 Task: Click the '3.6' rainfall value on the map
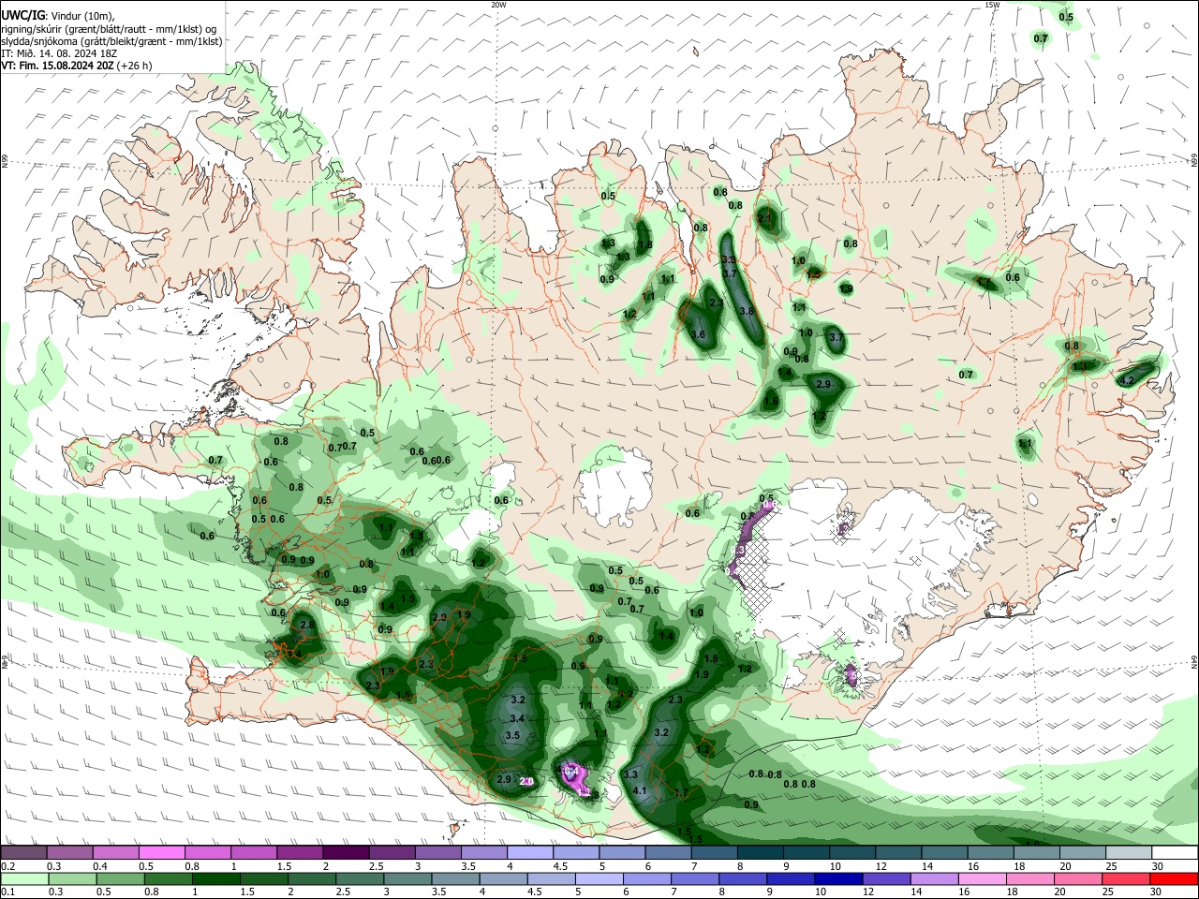[x=698, y=334]
